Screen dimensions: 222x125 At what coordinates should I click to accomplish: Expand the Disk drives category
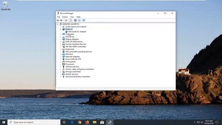(x=61, y=37)
